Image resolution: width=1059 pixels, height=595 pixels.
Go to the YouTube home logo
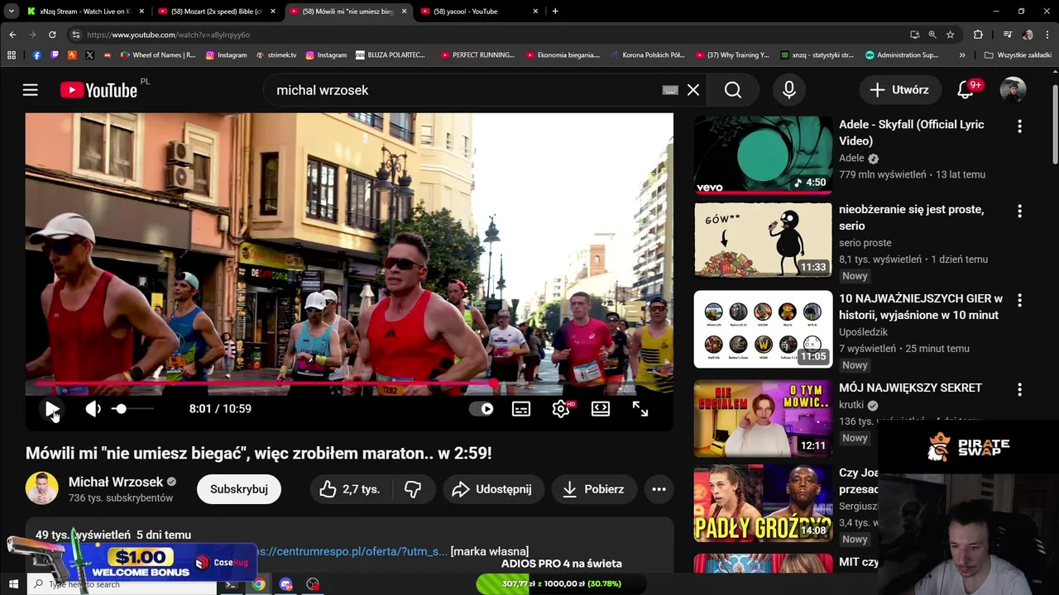(99, 90)
